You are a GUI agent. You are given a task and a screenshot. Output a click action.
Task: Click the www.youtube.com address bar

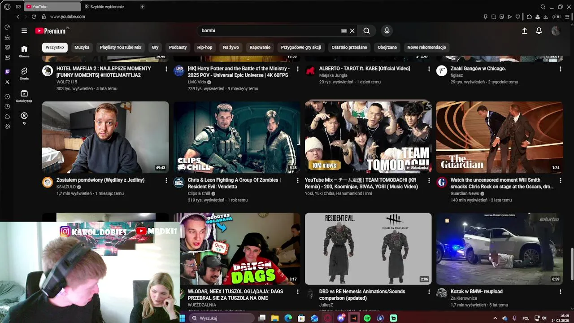tap(67, 17)
